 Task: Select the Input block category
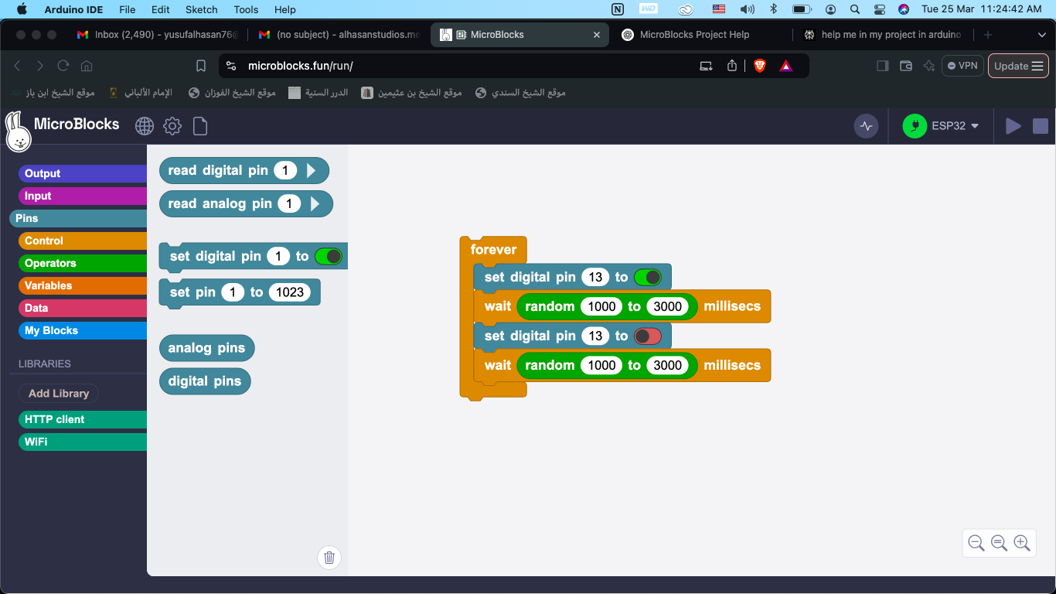point(83,196)
